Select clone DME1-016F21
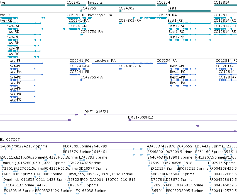The image size is (237, 195). pyautogui.click(x=96, y=112)
